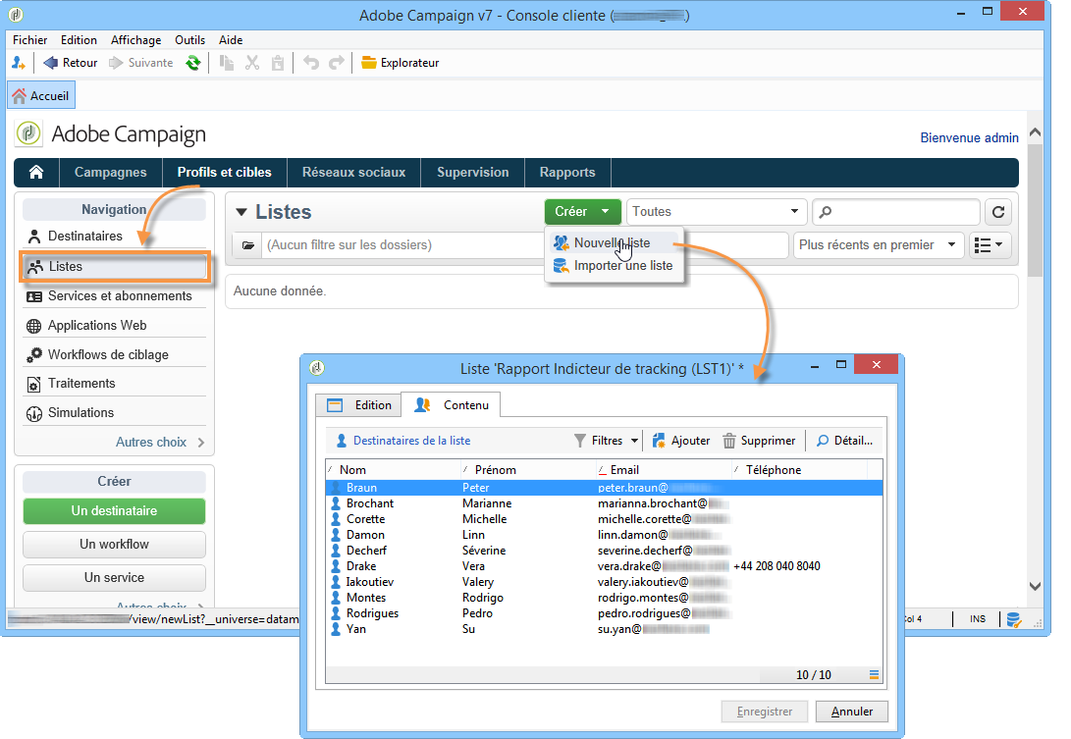
Task: Switch to Edition tab in list dialog
Action: 359,405
